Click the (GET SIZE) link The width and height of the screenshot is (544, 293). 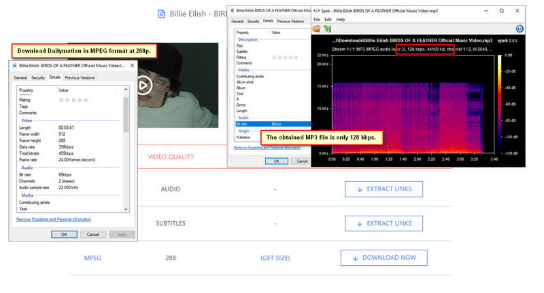click(275, 258)
